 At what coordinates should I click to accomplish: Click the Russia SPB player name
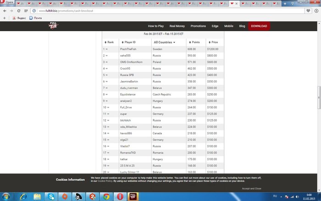click(x=127, y=75)
